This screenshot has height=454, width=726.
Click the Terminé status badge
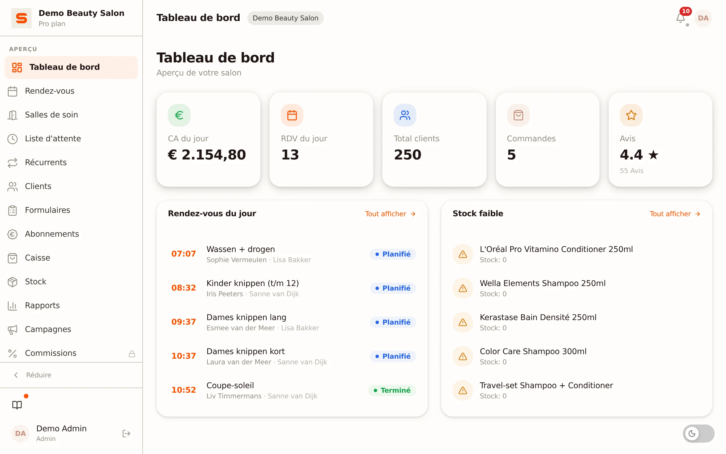(x=392, y=390)
